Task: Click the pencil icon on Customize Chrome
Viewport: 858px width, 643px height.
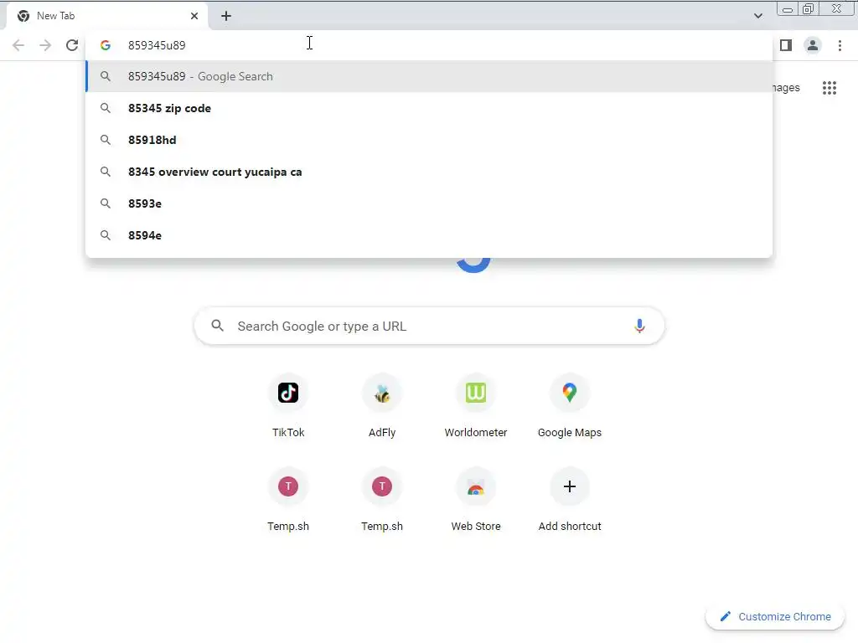Action: click(x=726, y=617)
